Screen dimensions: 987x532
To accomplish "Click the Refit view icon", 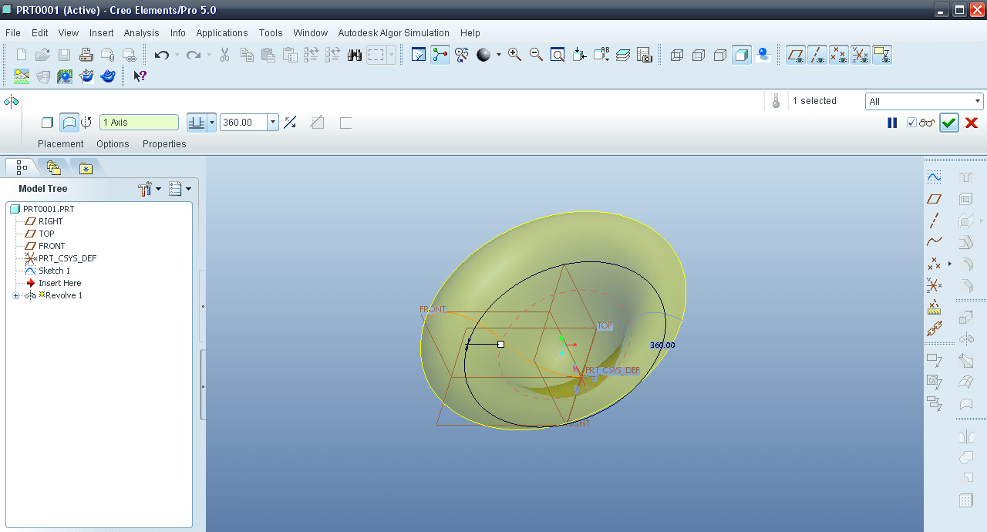I will click(558, 55).
